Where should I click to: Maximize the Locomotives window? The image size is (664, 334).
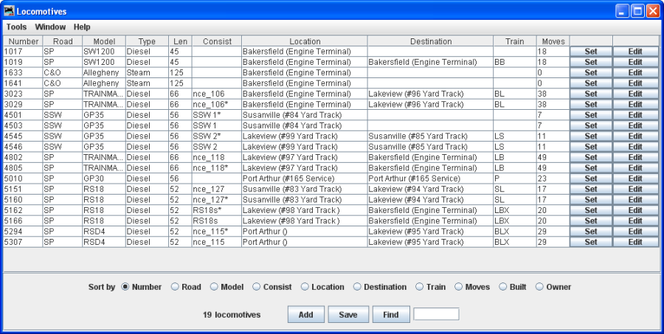[x=637, y=11]
